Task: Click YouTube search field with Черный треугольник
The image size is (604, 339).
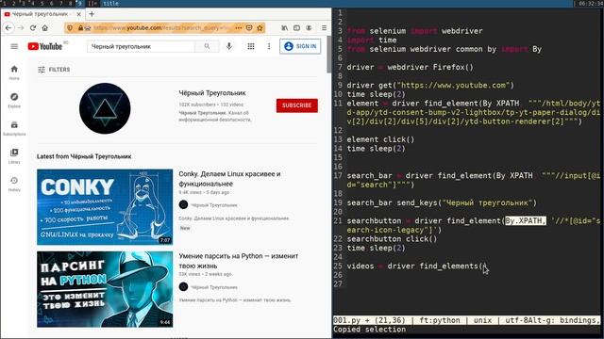Action: coord(141,46)
